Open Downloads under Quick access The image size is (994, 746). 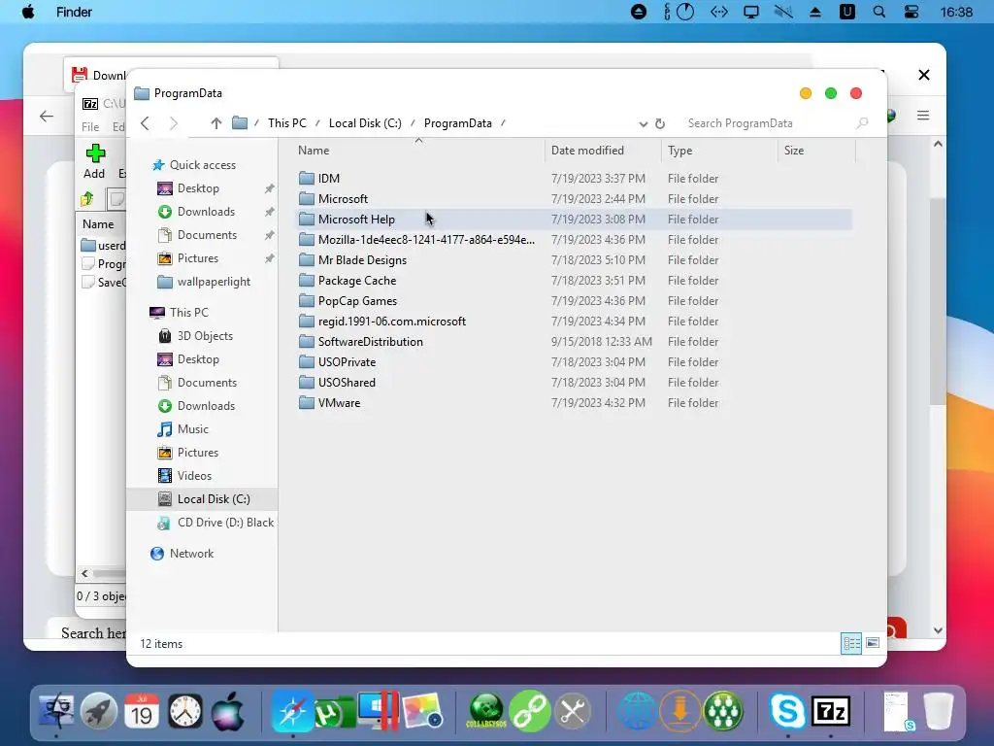click(206, 211)
